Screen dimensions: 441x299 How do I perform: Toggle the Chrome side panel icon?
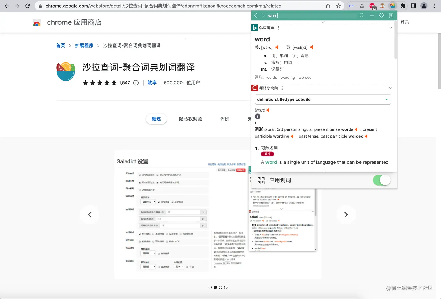413,6
